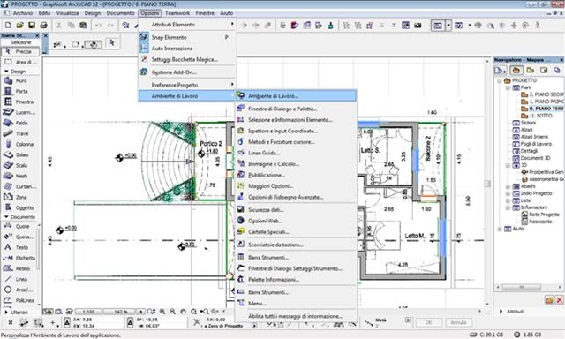Expand the Abachi tree node
The image size is (565, 339).
pyautogui.click(x=508, y=186)
